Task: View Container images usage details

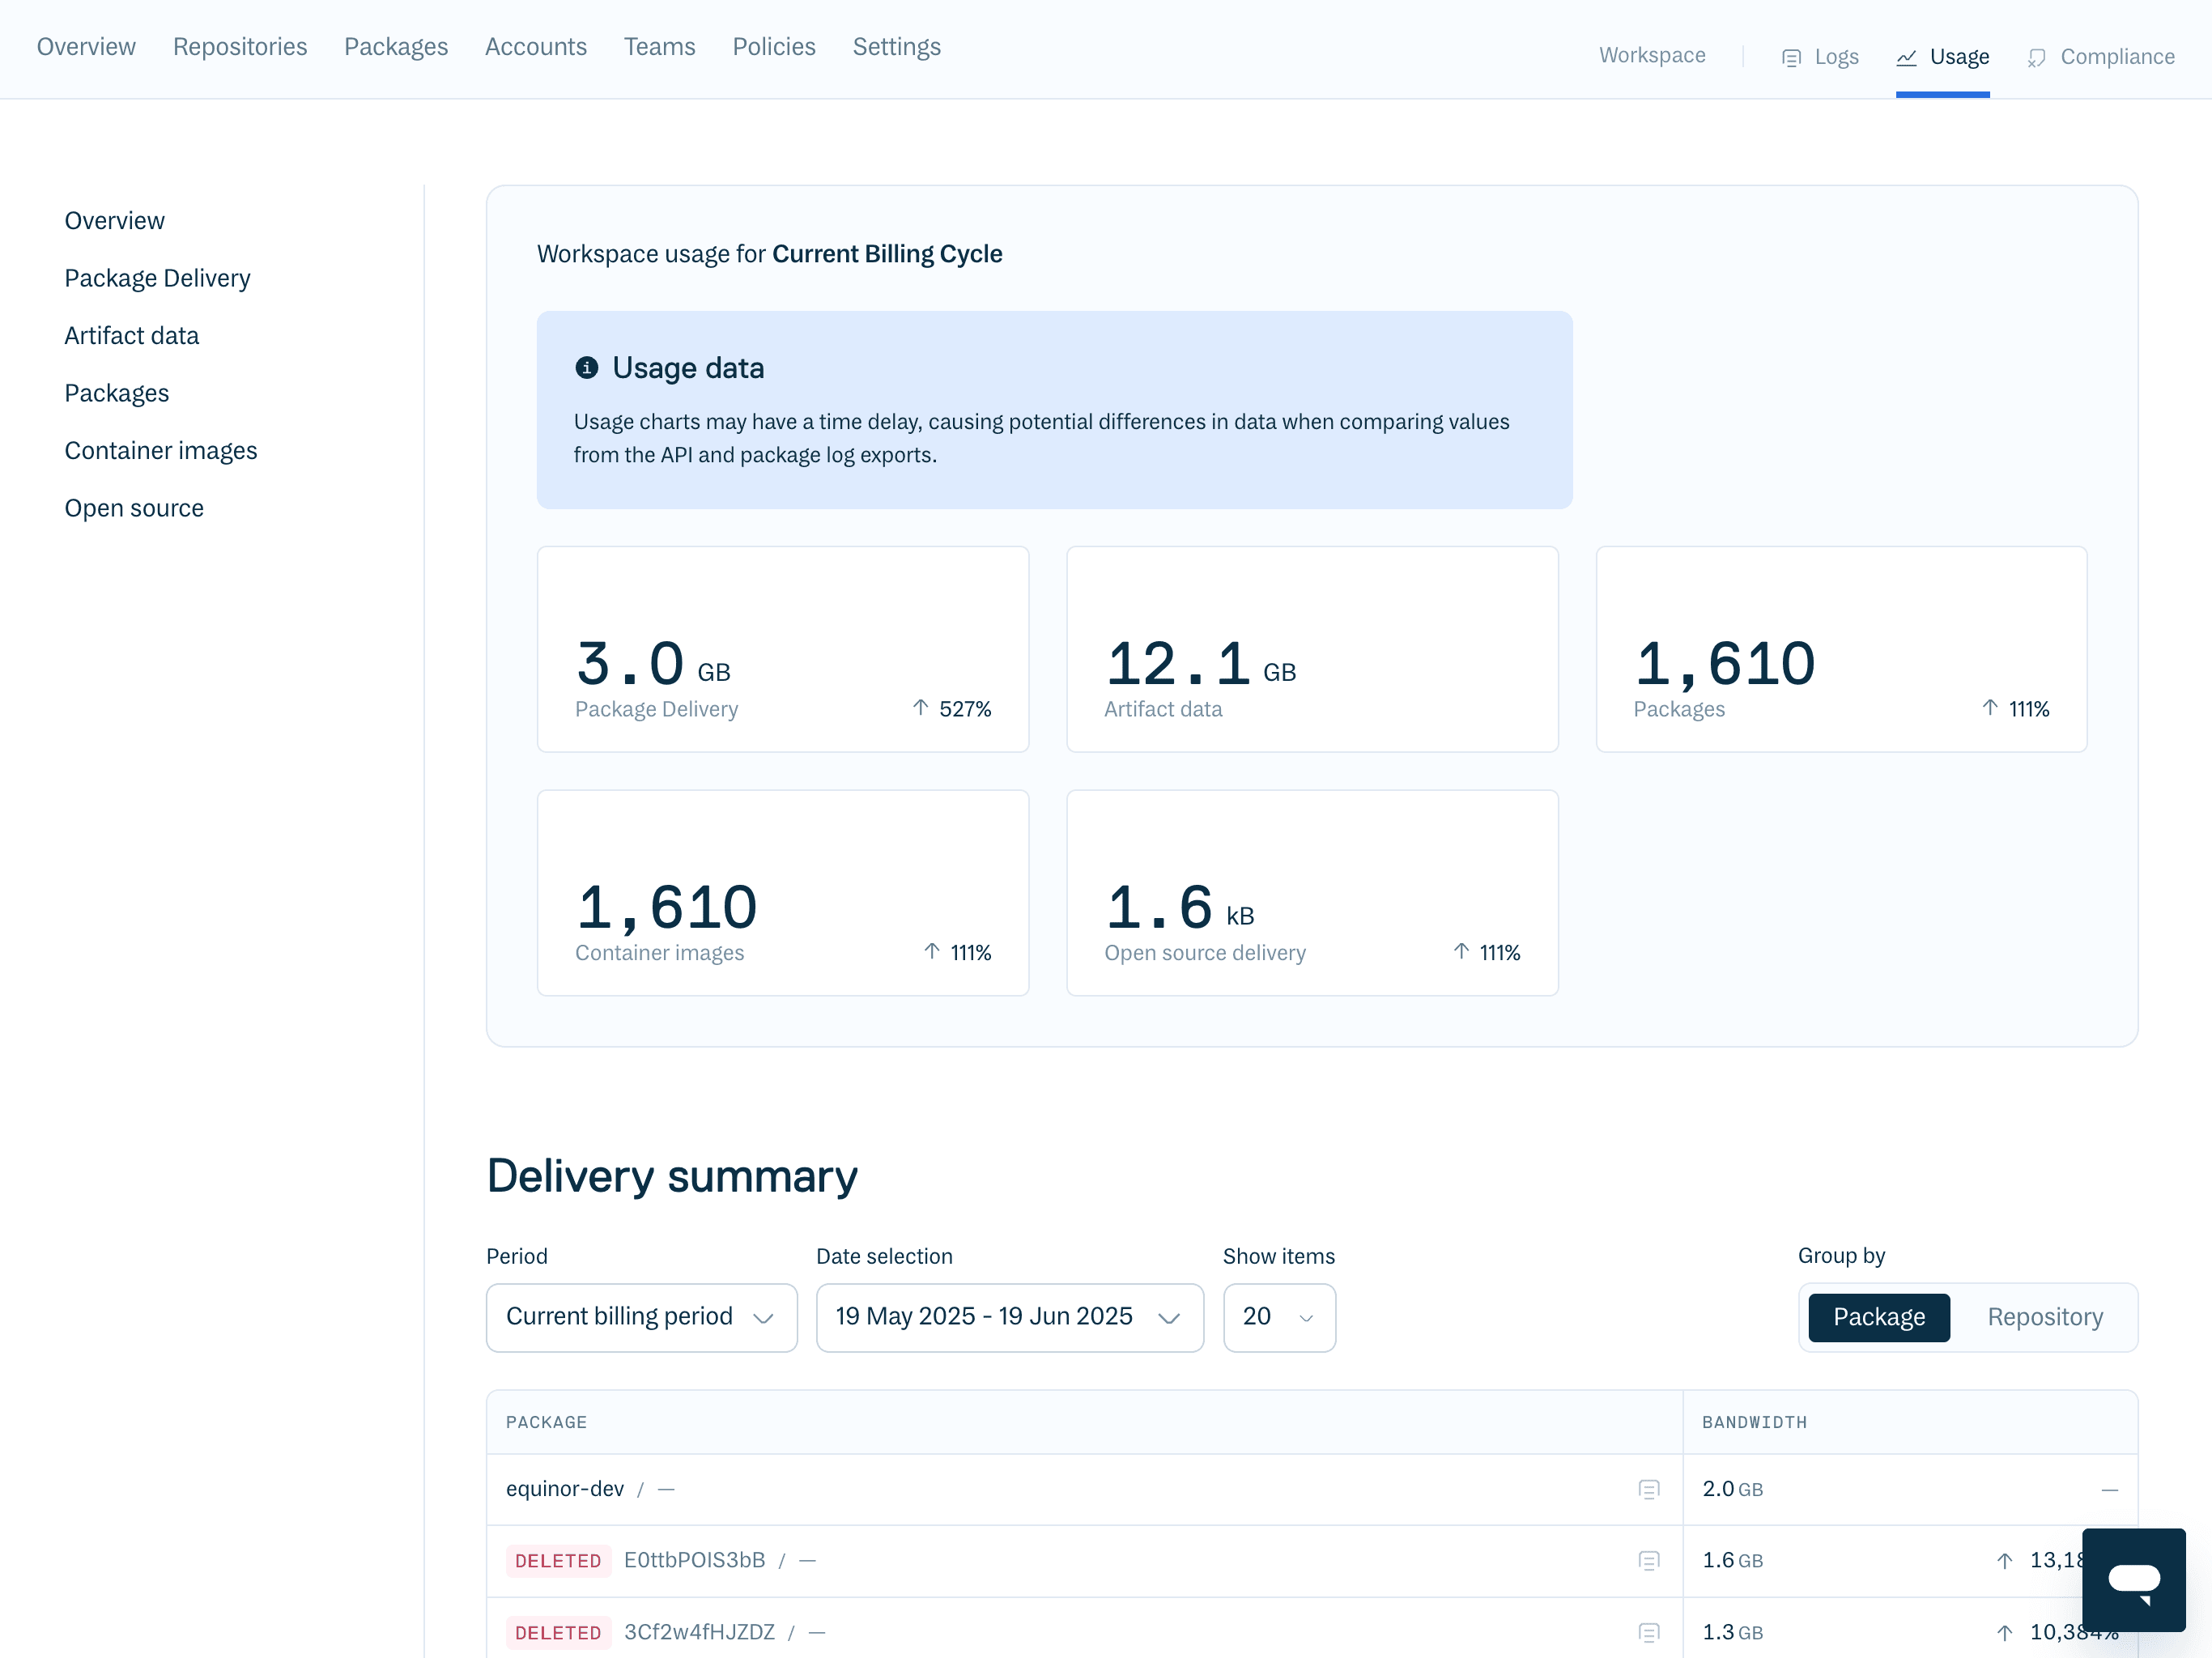Action: (161, 450)
